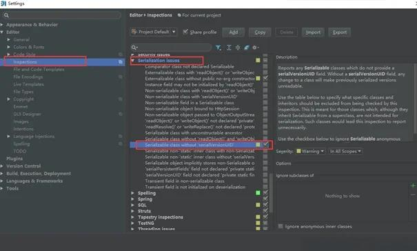This screenshot has height=251, width=417.
Task: Expand Appearance & Behavior settings arrow
Action: pyautogui.click(x=2, y=25)
